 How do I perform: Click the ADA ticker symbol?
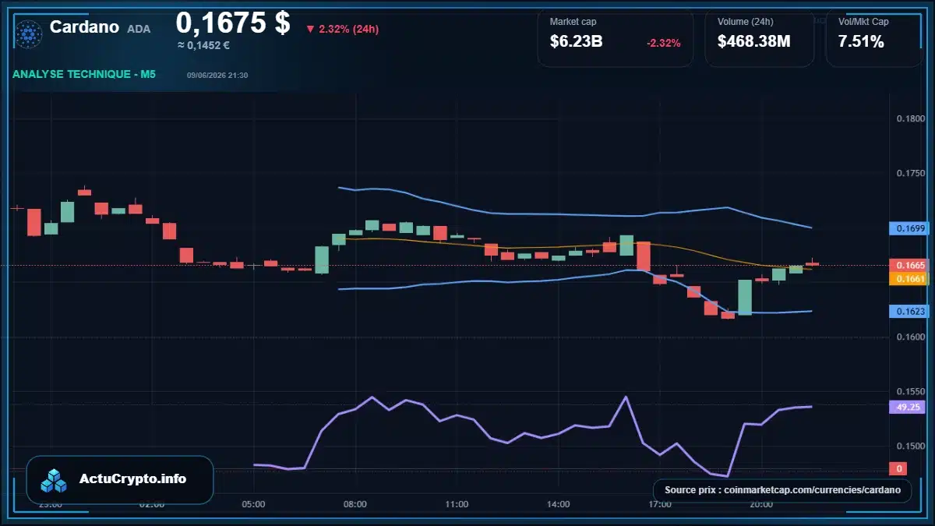point(139,29)
